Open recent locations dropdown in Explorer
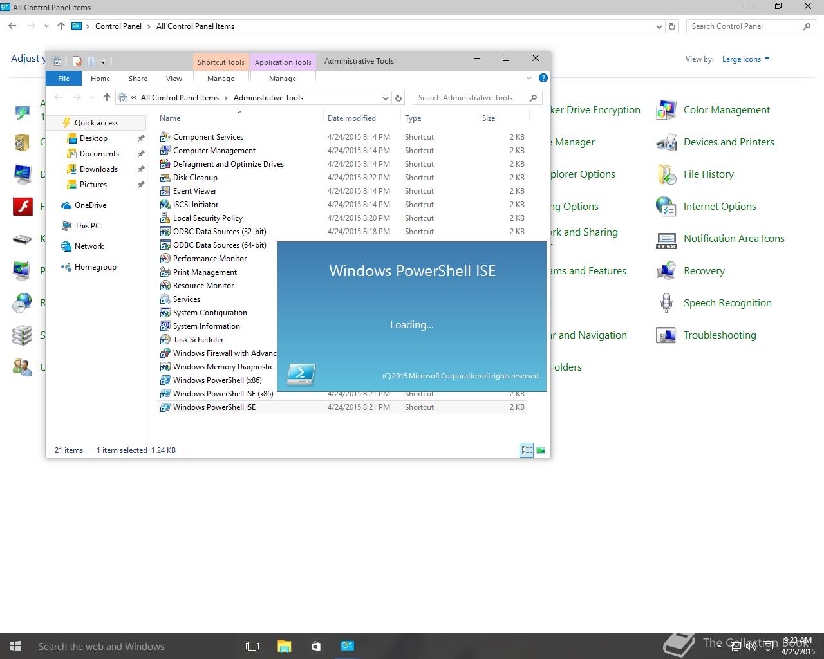Screen dimensions: 824x659 92,98
